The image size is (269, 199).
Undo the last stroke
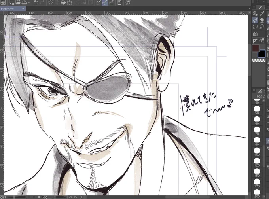pos(36,2)
